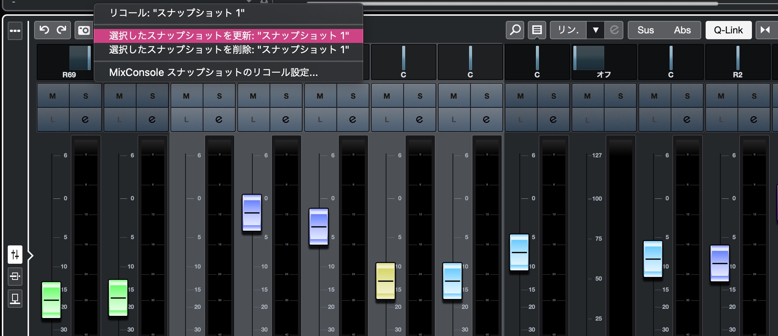
Task: Mute the second channel strip
Action: 120,96
